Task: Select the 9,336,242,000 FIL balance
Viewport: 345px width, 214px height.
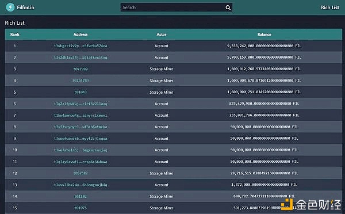Action: click(x=264, y=46)
